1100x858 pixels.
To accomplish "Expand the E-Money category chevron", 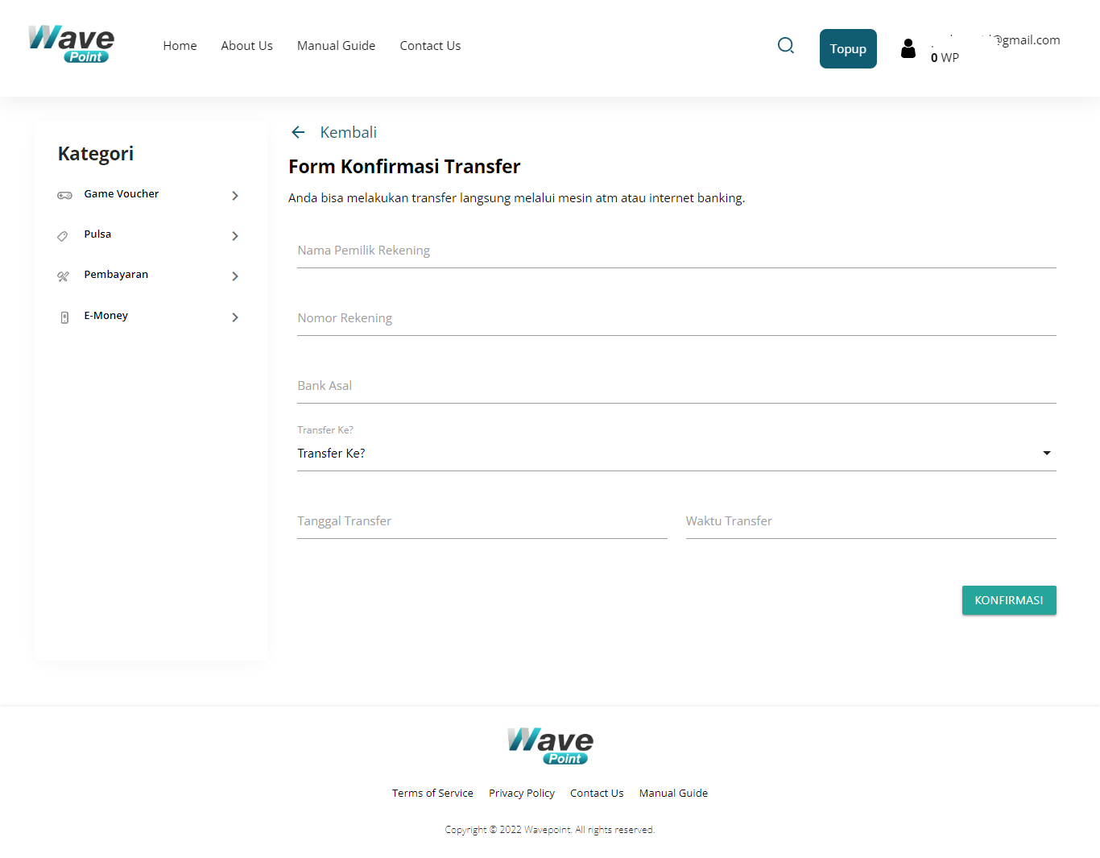I will click(x=234, y=317).
